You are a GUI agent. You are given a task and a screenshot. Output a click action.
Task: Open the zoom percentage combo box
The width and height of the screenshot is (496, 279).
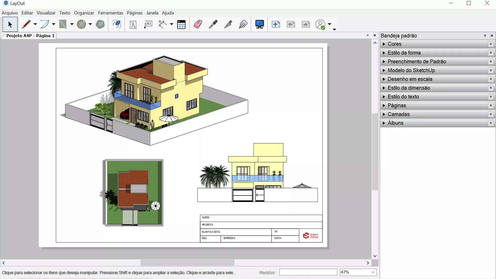coord(373,272)
